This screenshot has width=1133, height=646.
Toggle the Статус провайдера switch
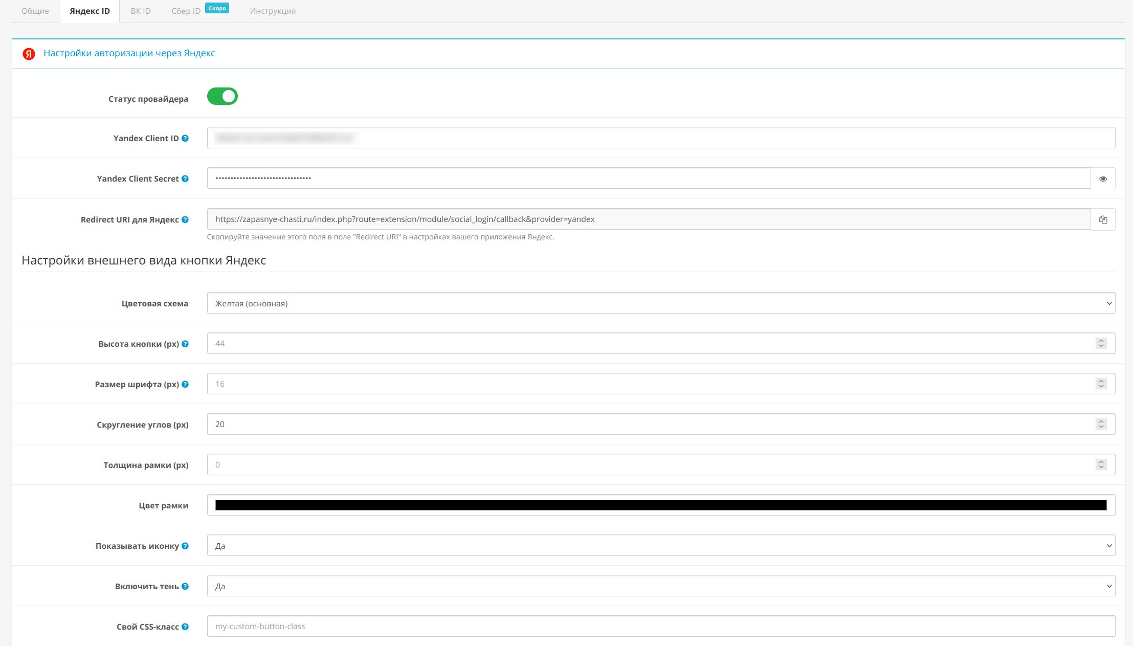coord(223,96)
